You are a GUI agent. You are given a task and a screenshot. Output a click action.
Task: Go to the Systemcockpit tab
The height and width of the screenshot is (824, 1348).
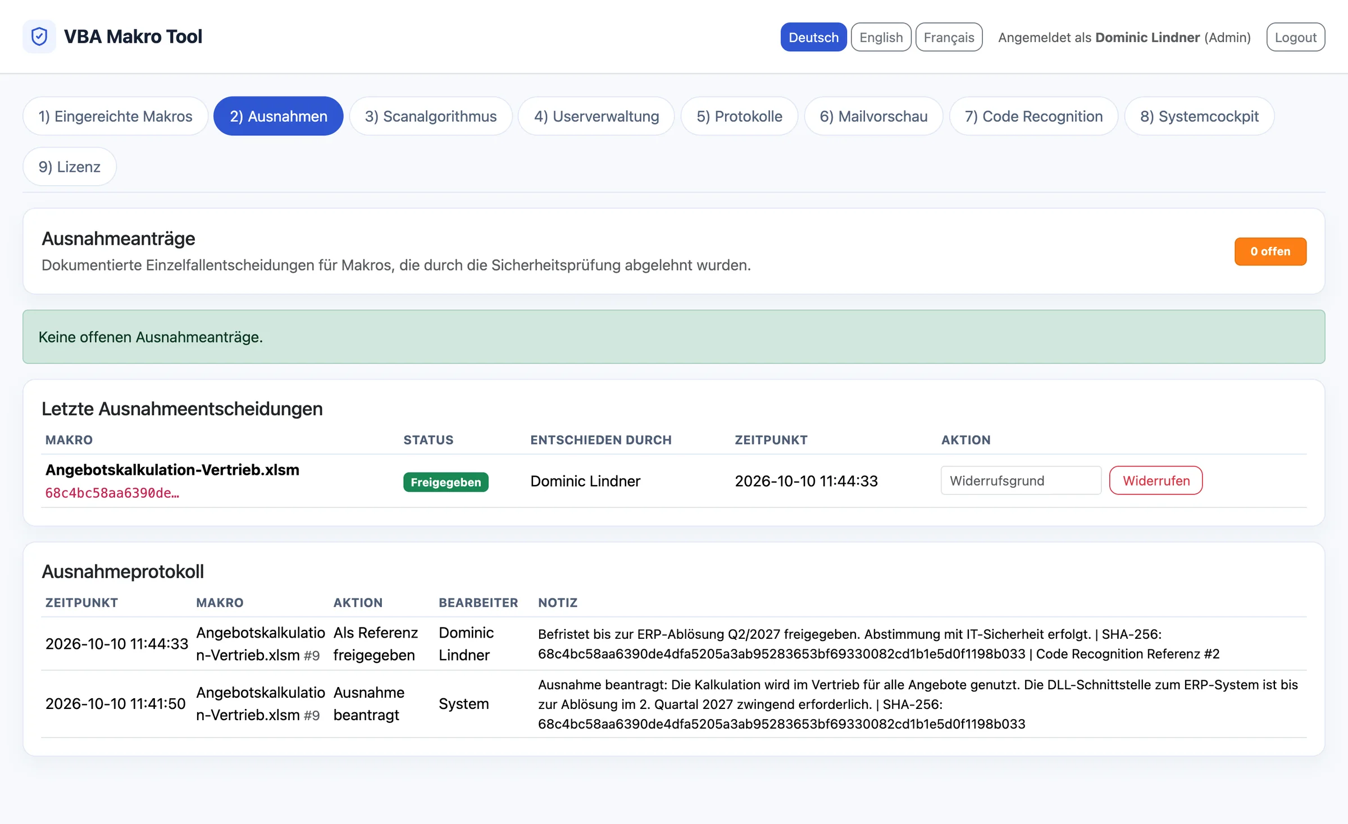[x=1199, y=116]
